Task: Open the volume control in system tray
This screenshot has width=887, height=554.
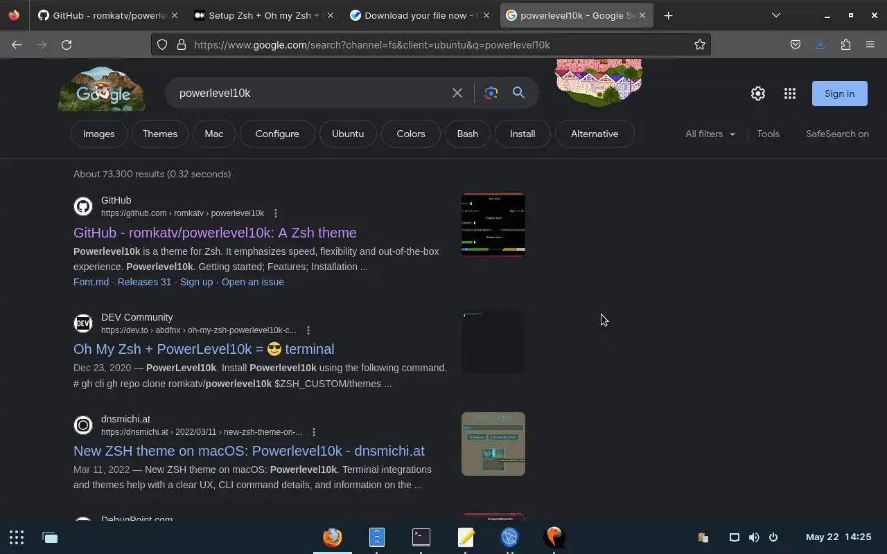Action: 754,537
